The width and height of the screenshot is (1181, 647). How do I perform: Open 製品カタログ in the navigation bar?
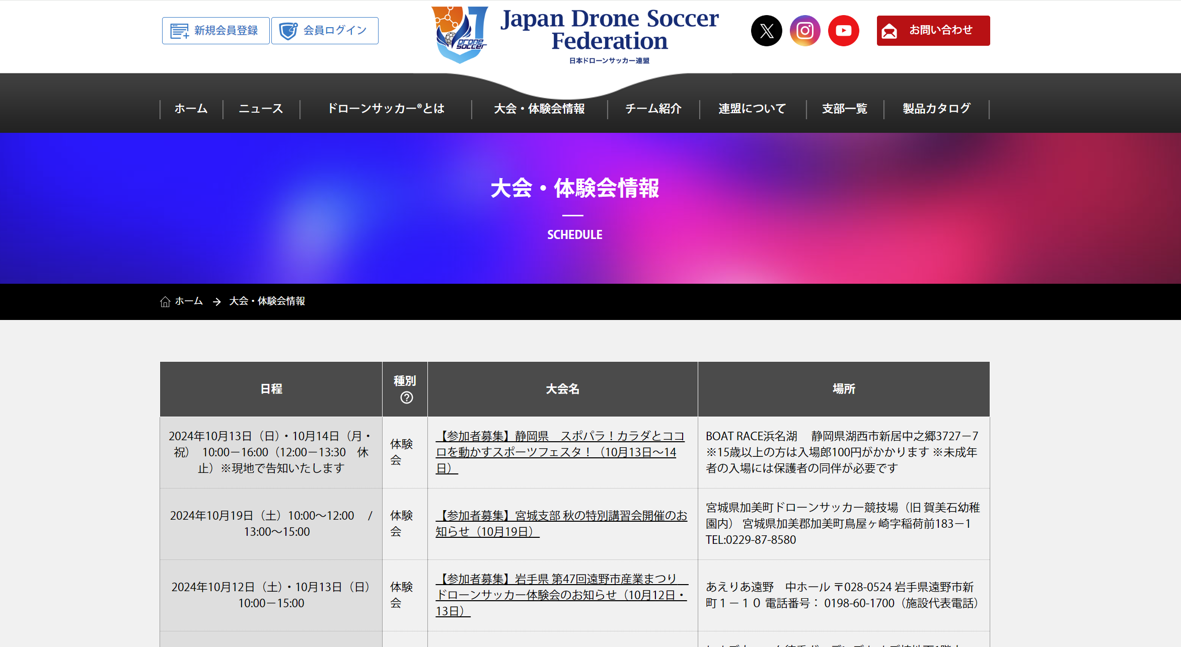tap(936, 109)
